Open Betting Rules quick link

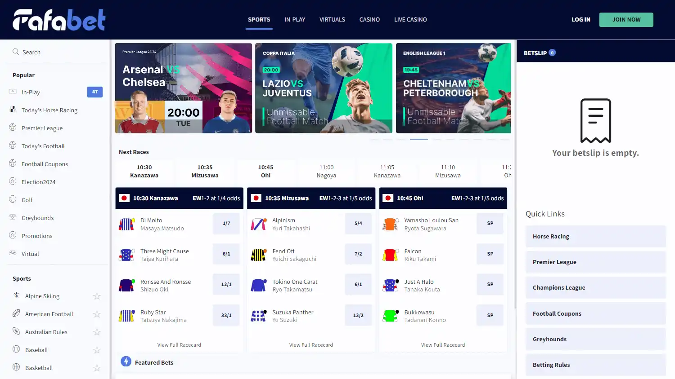[595, 365]
